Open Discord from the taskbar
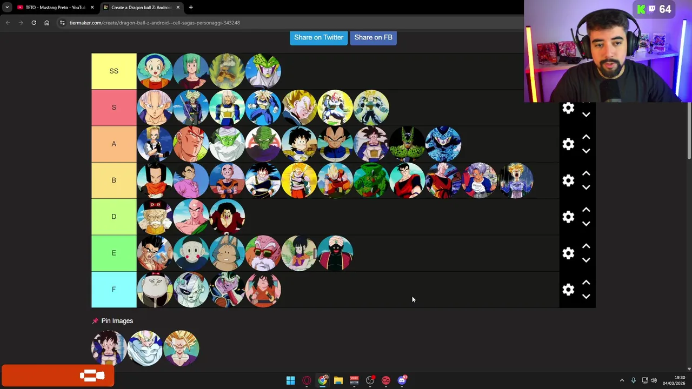The image size is (692, 389). click(x=402, y=380)
